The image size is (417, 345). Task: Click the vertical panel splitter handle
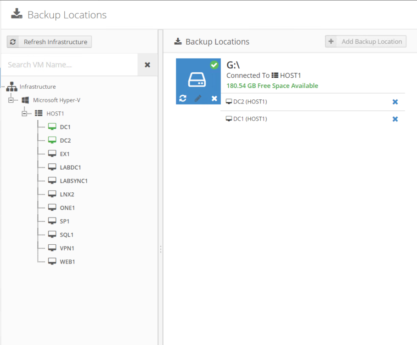click(x=161, y=249)
